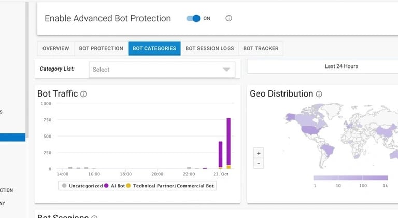Turn off Advanced Bot Protection switch
The width and height of the screenshot is (398, 218).
193,18
